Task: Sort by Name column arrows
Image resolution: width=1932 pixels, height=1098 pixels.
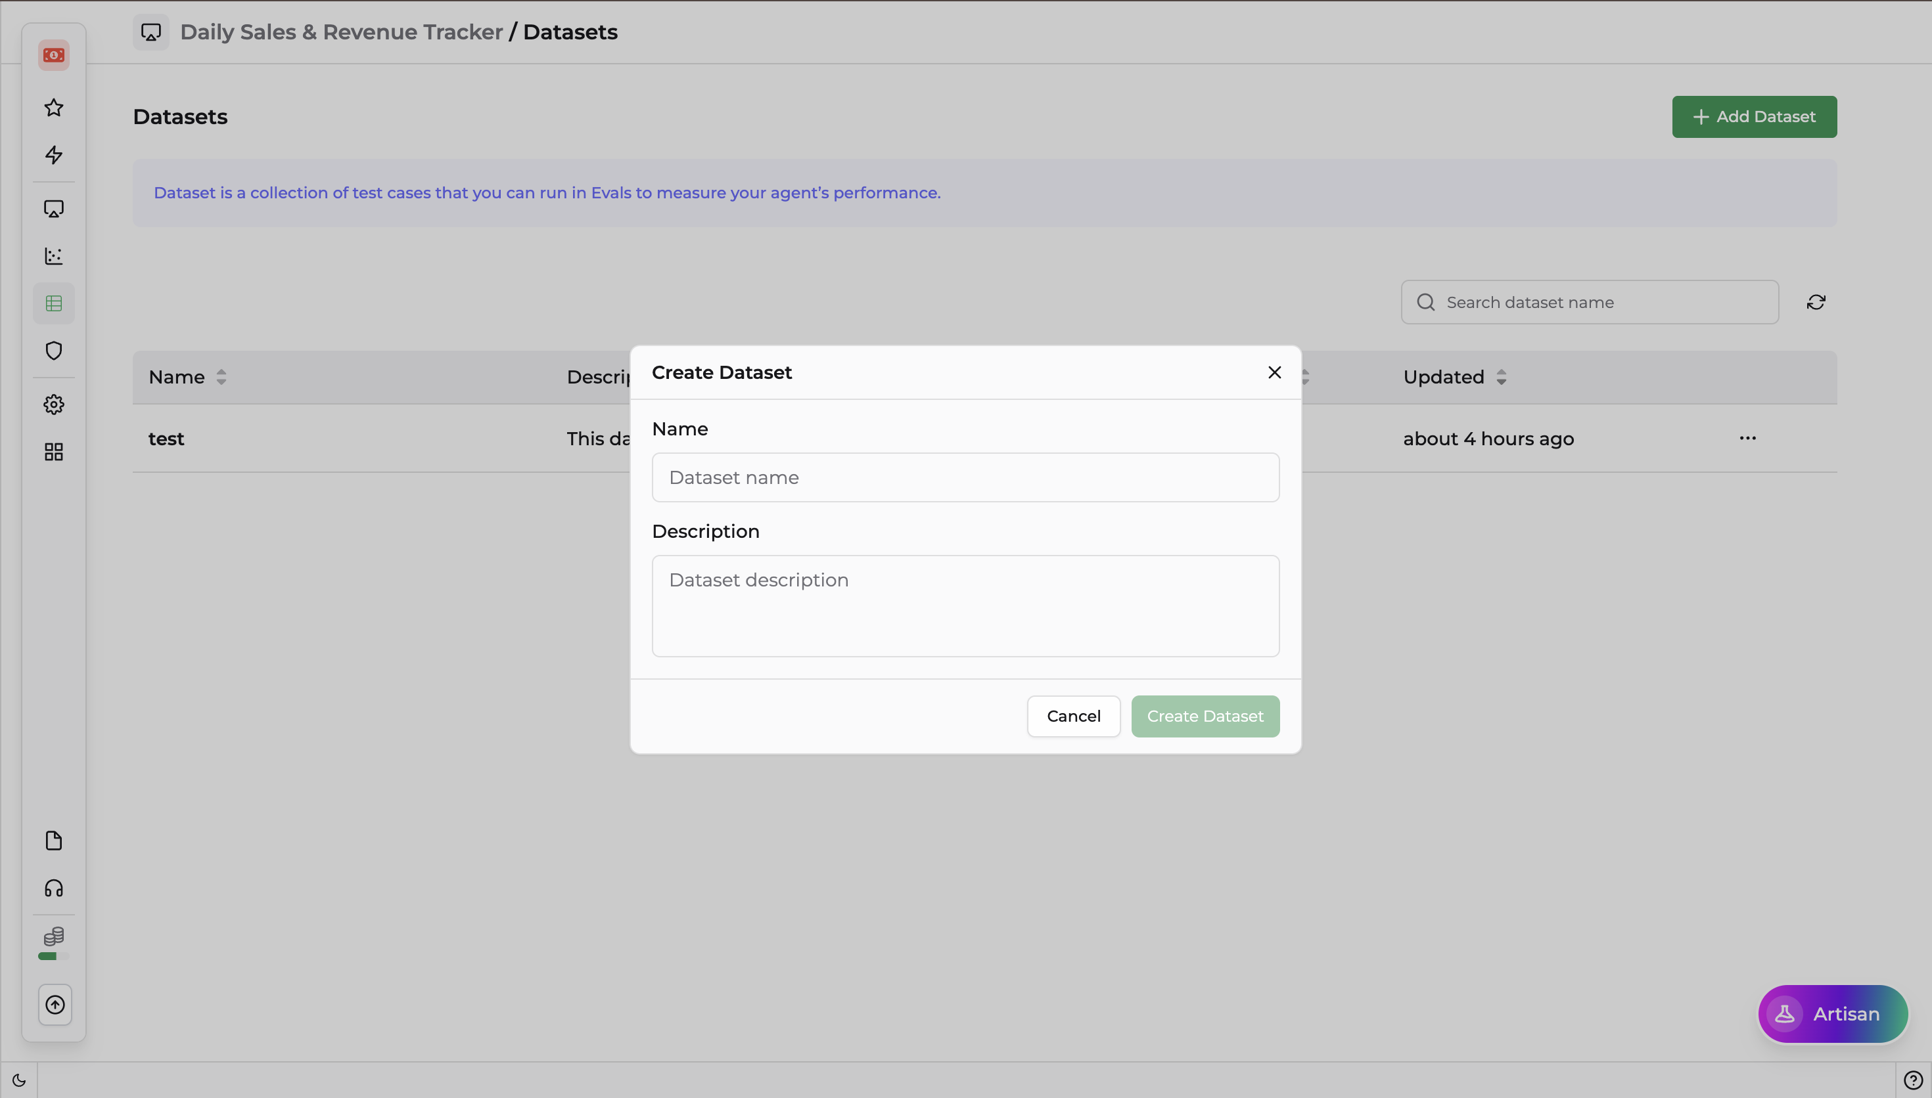Action: click(x=221, y=377)
